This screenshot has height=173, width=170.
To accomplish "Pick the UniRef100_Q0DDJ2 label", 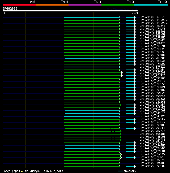I will click(x=152, y=81).
